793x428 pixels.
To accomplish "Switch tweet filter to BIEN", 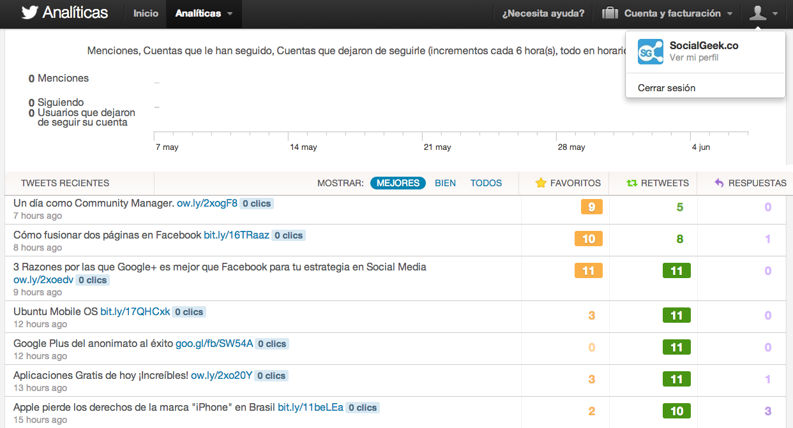I will coord(445,183).
